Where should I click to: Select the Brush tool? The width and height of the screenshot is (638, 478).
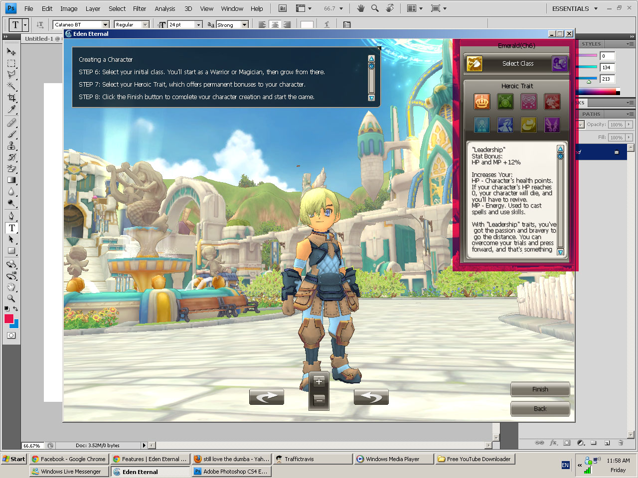tap(11, 134)
